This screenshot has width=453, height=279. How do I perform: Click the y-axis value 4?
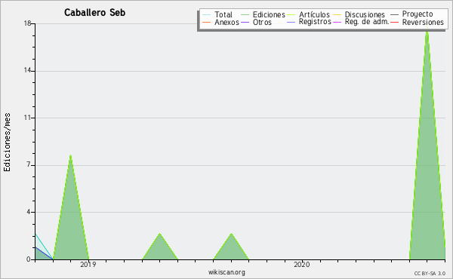pos(29,212)
